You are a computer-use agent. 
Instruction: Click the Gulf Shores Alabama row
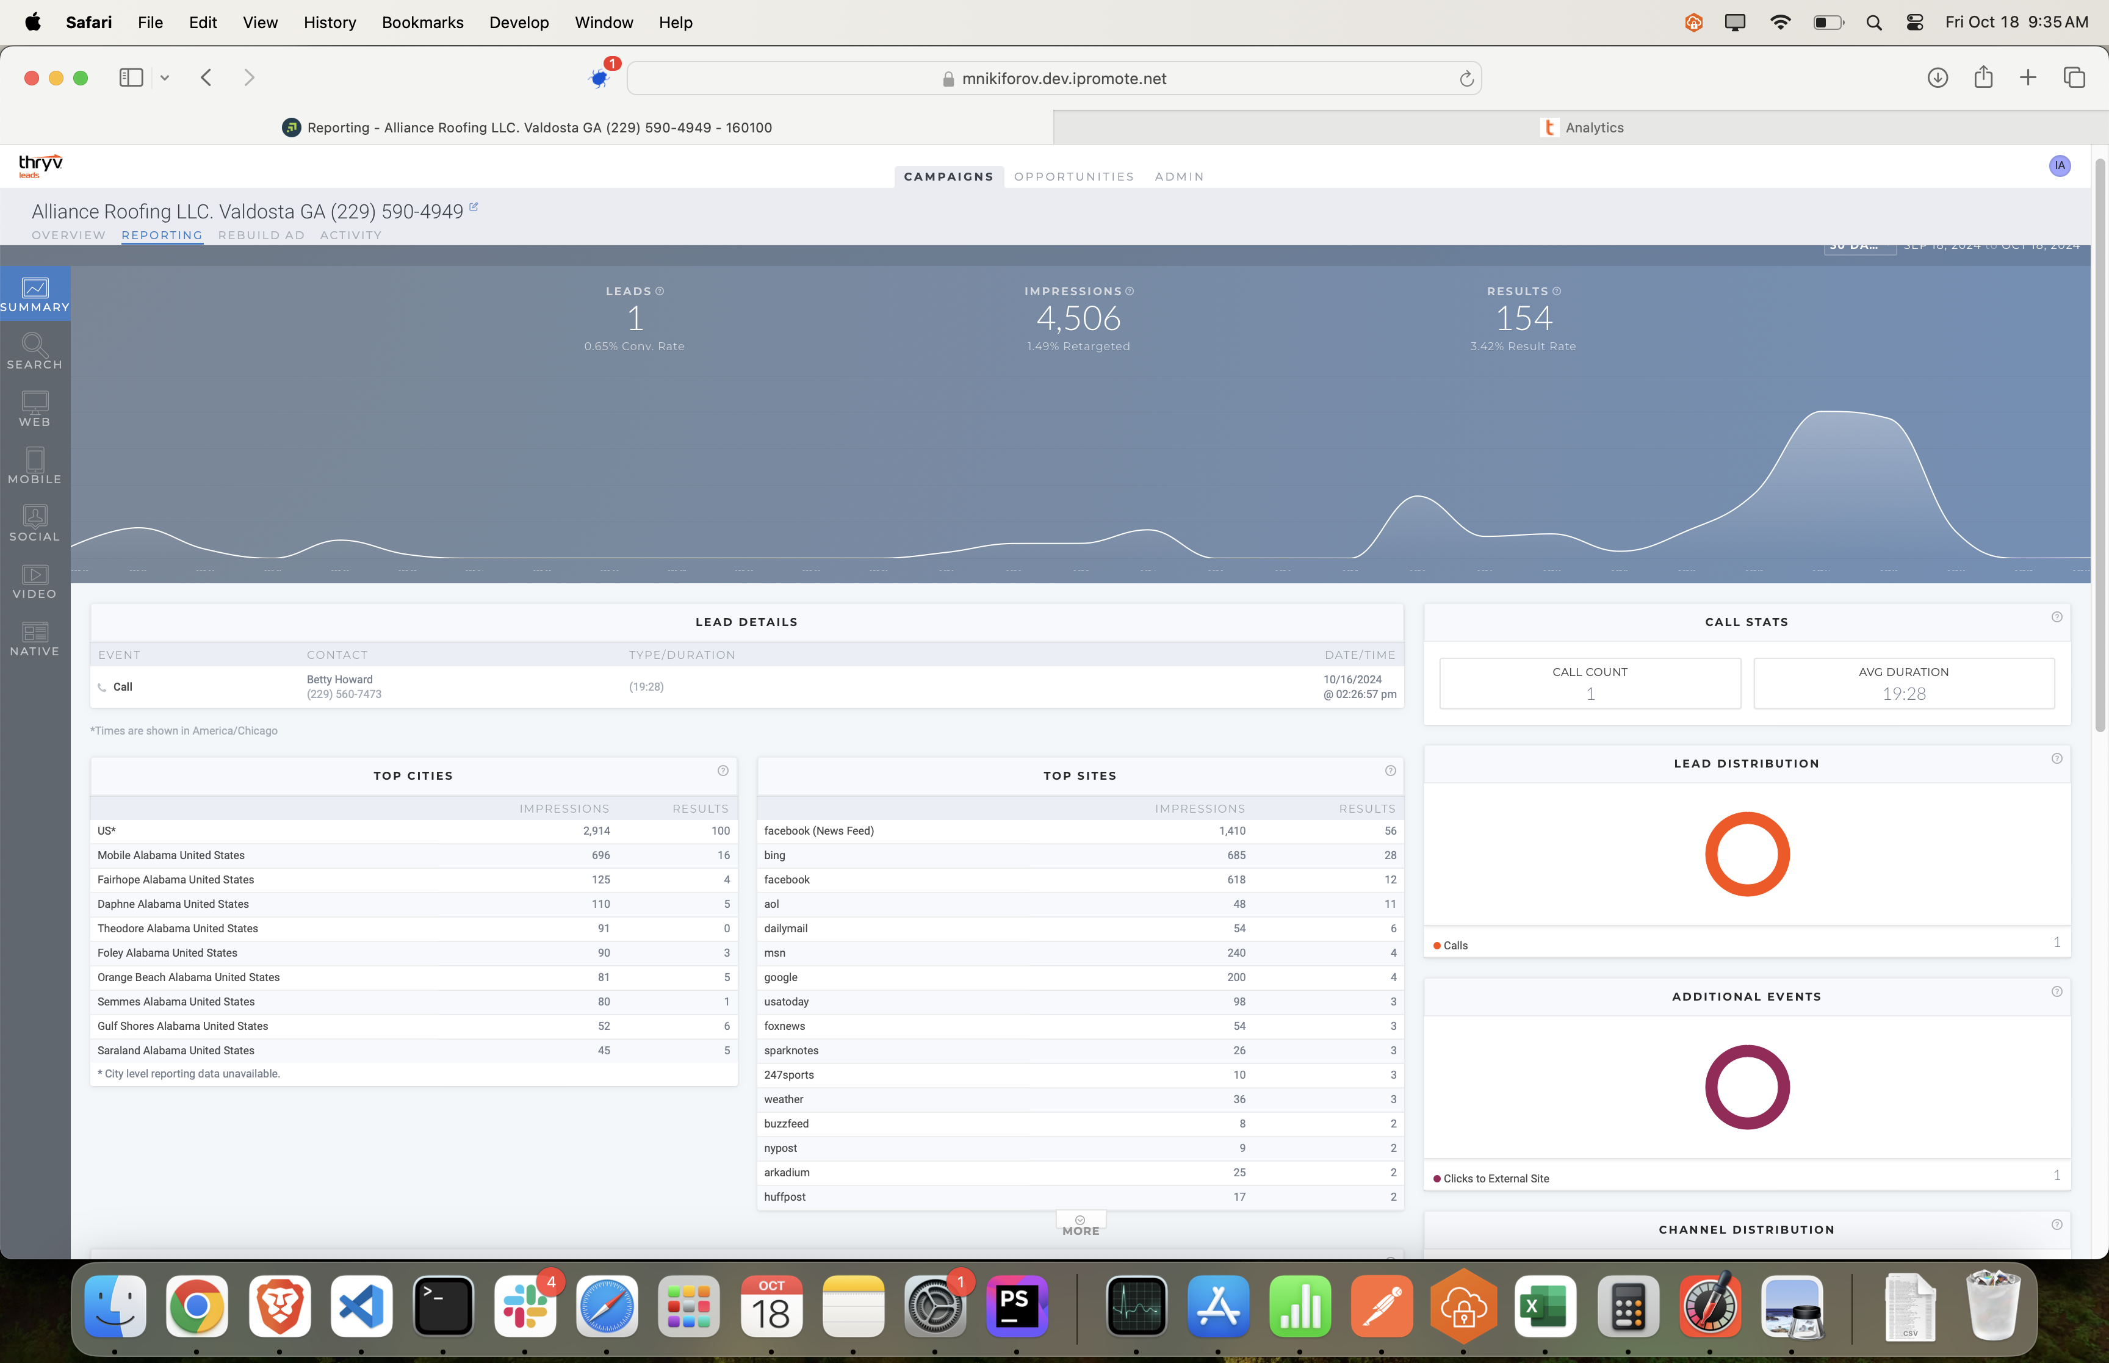(x=413, y=1026)
